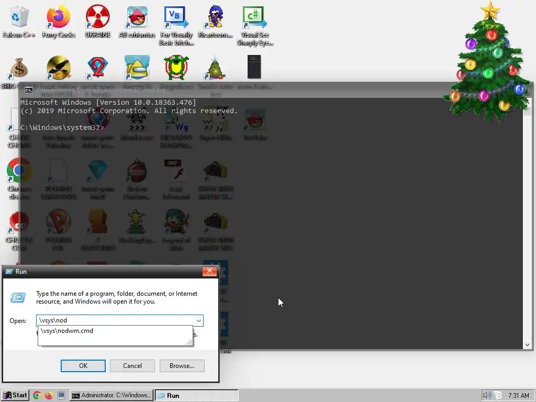Select the red number 2 gem icon
Viewport: 536px width, 402px height.
98,68
